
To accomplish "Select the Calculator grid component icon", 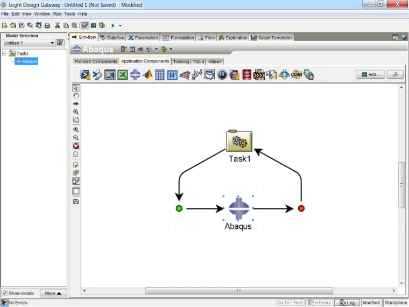I will (x=160, y=75).
